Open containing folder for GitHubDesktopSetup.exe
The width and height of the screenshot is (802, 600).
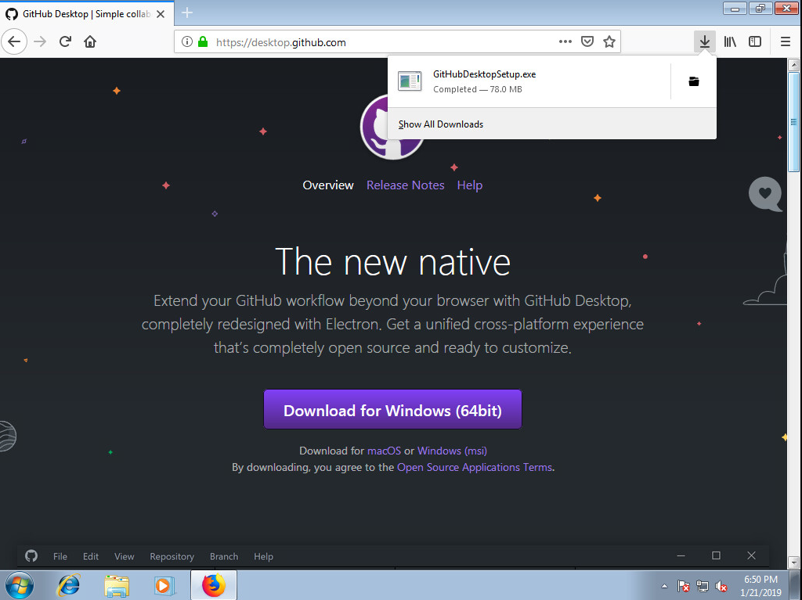click(694, 81)
